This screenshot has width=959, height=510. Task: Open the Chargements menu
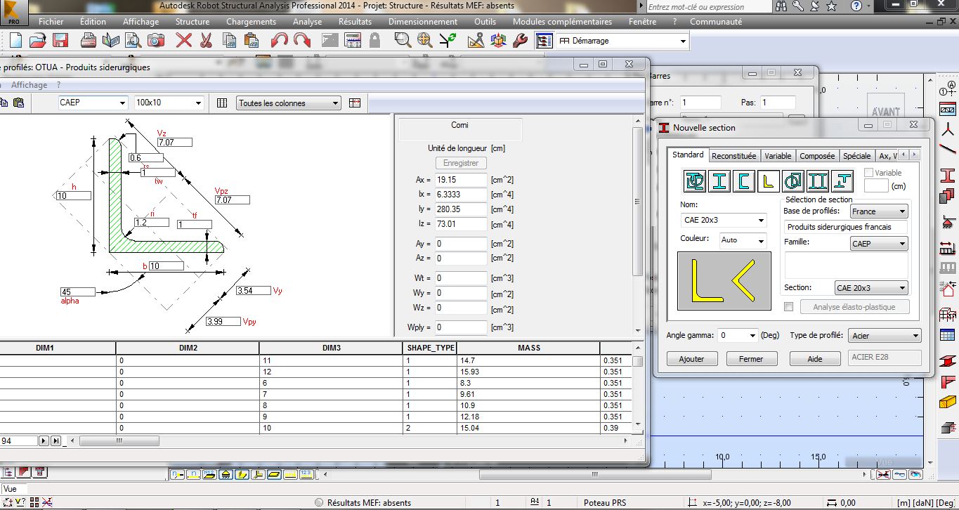click(251, 22)
